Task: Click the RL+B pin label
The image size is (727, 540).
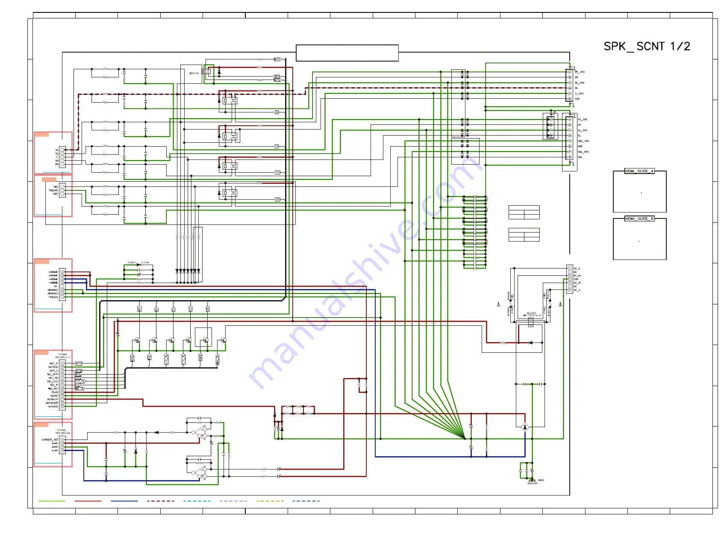Action: point(55,392)
